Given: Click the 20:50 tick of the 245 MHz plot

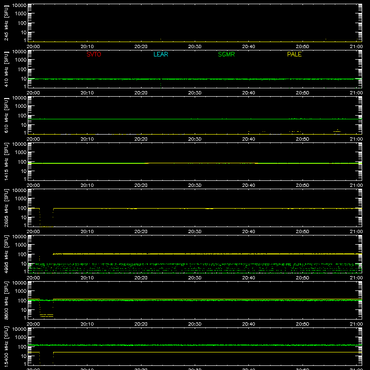Looking at the screenshot, I should [x=302, y=47].
